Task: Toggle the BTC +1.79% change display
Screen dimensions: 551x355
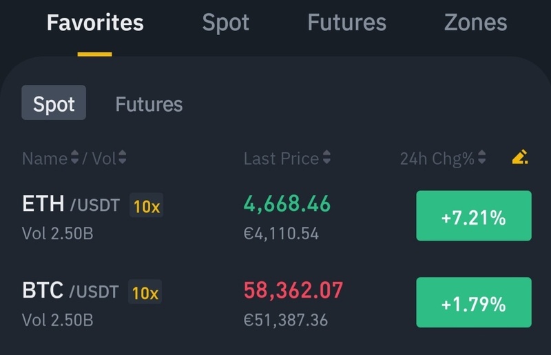Action: pyautogui.click(x=474, y=303)
